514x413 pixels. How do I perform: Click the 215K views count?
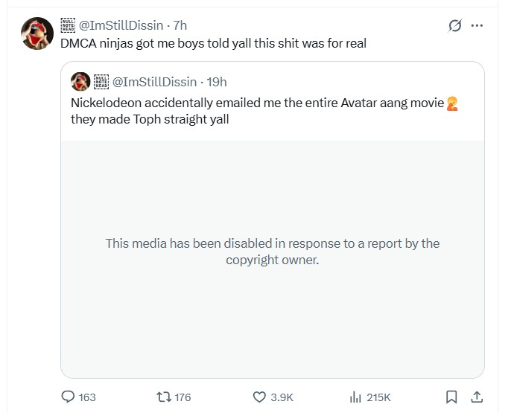(x=378, y=397)
